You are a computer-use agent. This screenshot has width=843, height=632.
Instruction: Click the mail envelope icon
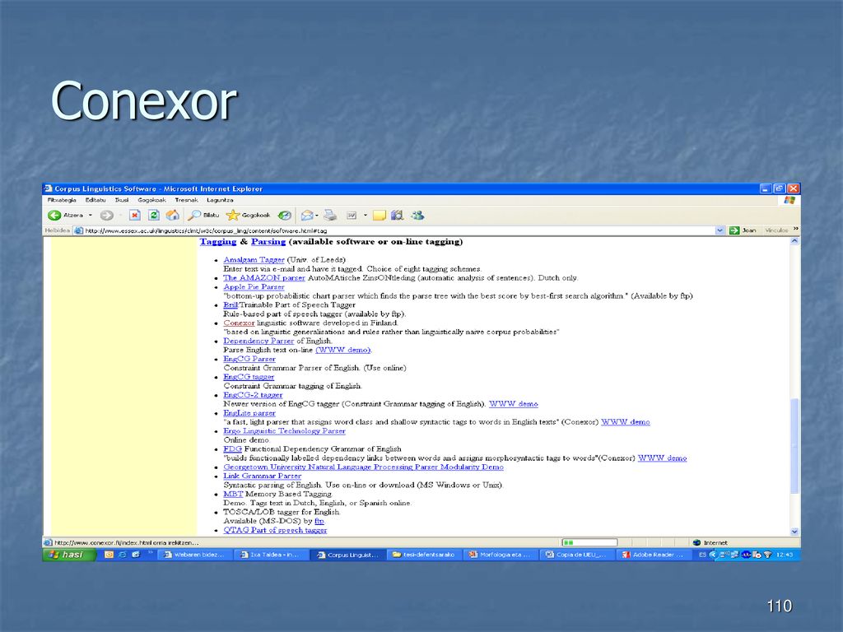coord(307,216)
